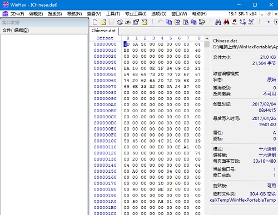Click byte 54 in row 00000050
This screenshot has height=215, width=278.
point(127,74)
